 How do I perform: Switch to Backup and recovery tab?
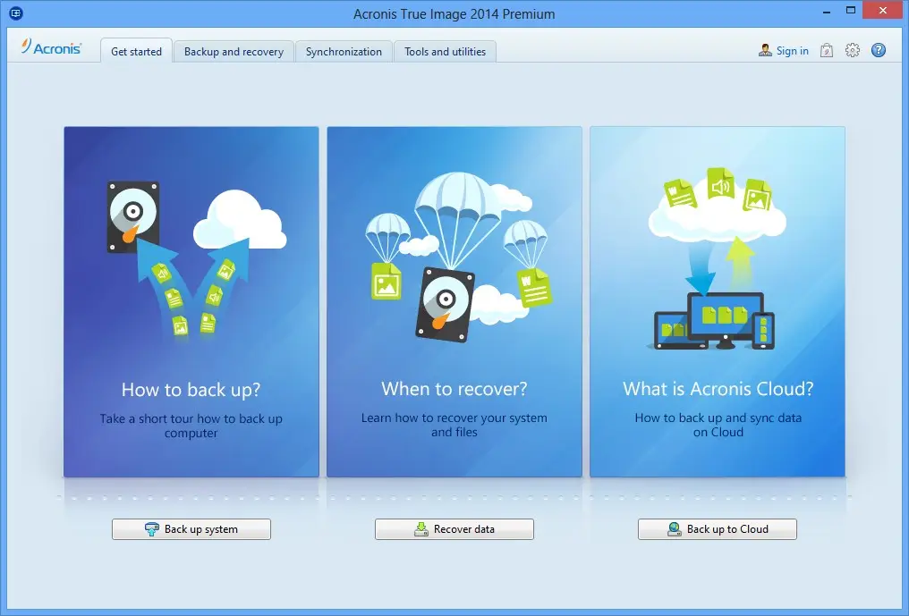(234, 51)
